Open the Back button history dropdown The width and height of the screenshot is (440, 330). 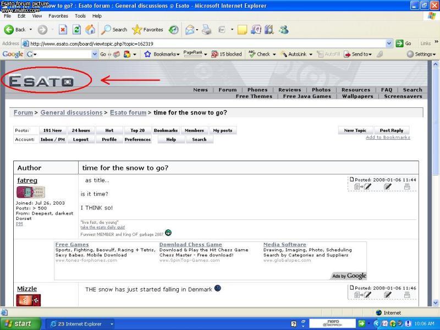31,30
